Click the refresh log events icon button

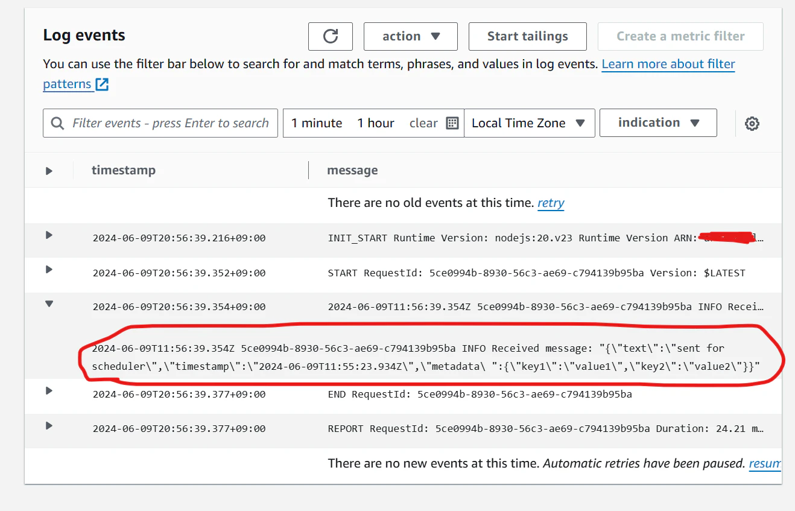(x=331, y=36)
